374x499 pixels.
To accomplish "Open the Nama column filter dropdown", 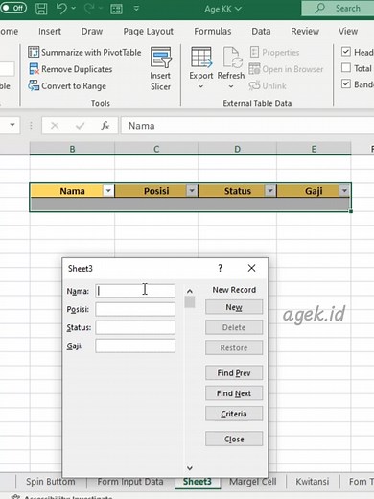I will point(108,191).
